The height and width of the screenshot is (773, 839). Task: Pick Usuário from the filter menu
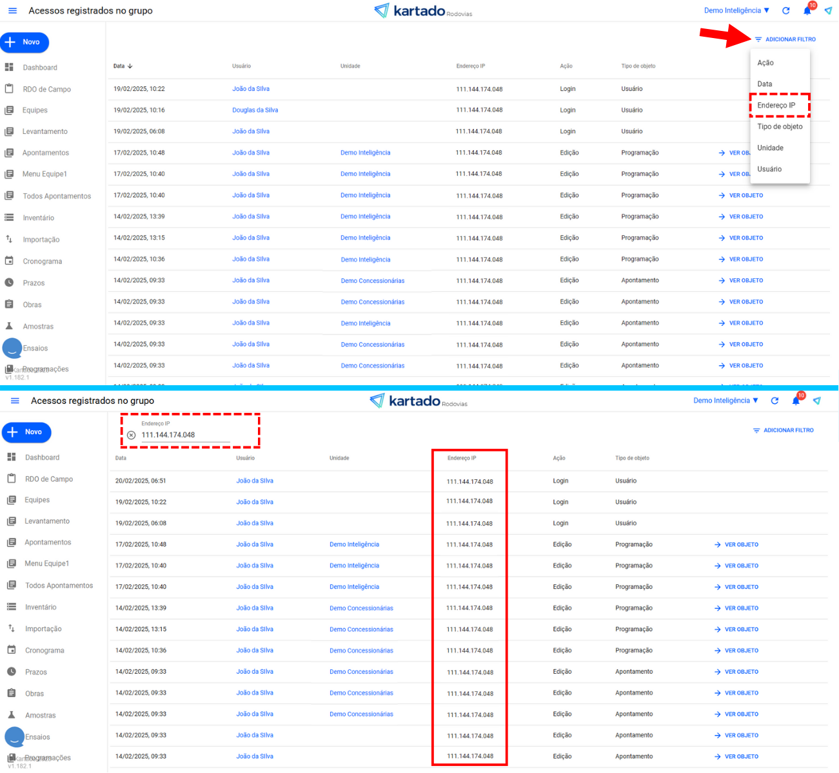pyautogui.click(x=769, y=169)
